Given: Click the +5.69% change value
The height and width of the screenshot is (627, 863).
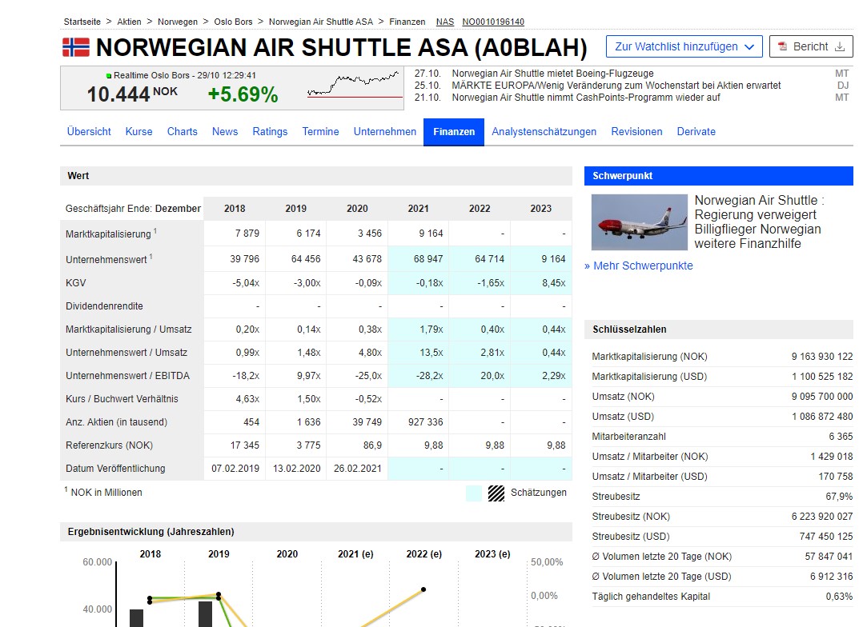Looking at the screenshot, I should coord(243,94).
